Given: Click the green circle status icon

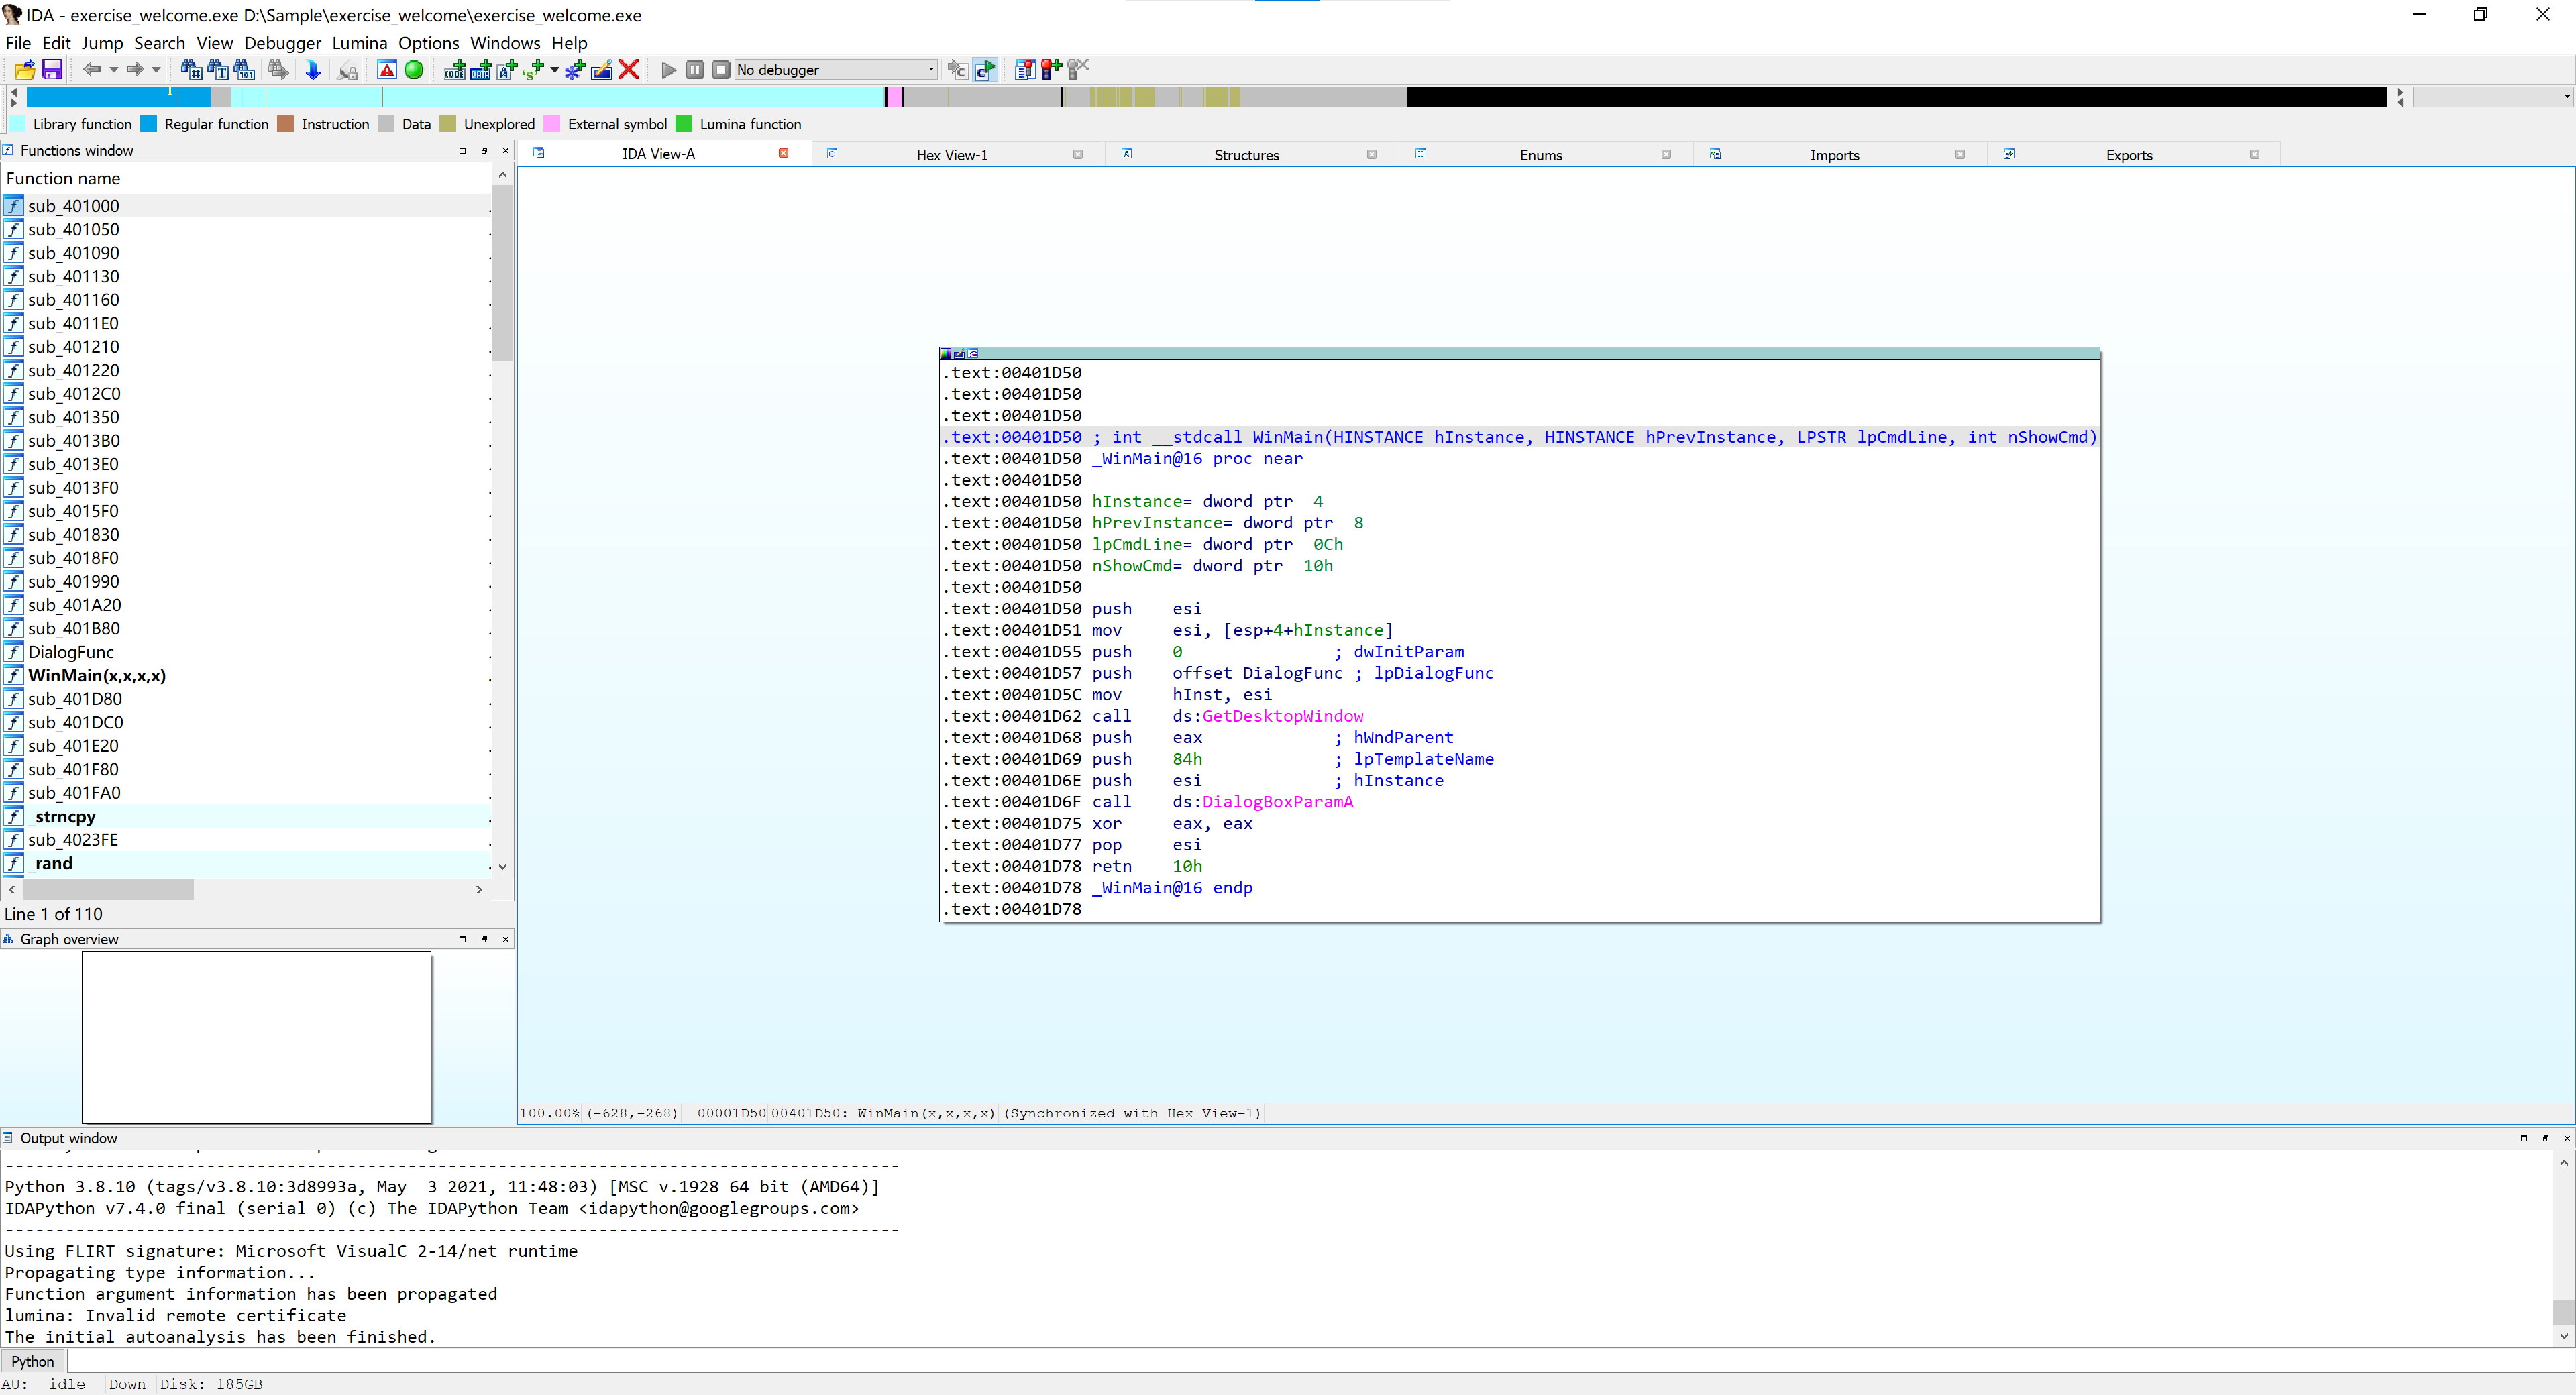Looking at the screenshot, I should [414, 69].
